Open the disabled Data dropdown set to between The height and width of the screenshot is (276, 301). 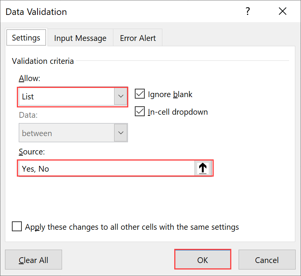[x=73, y=133]
